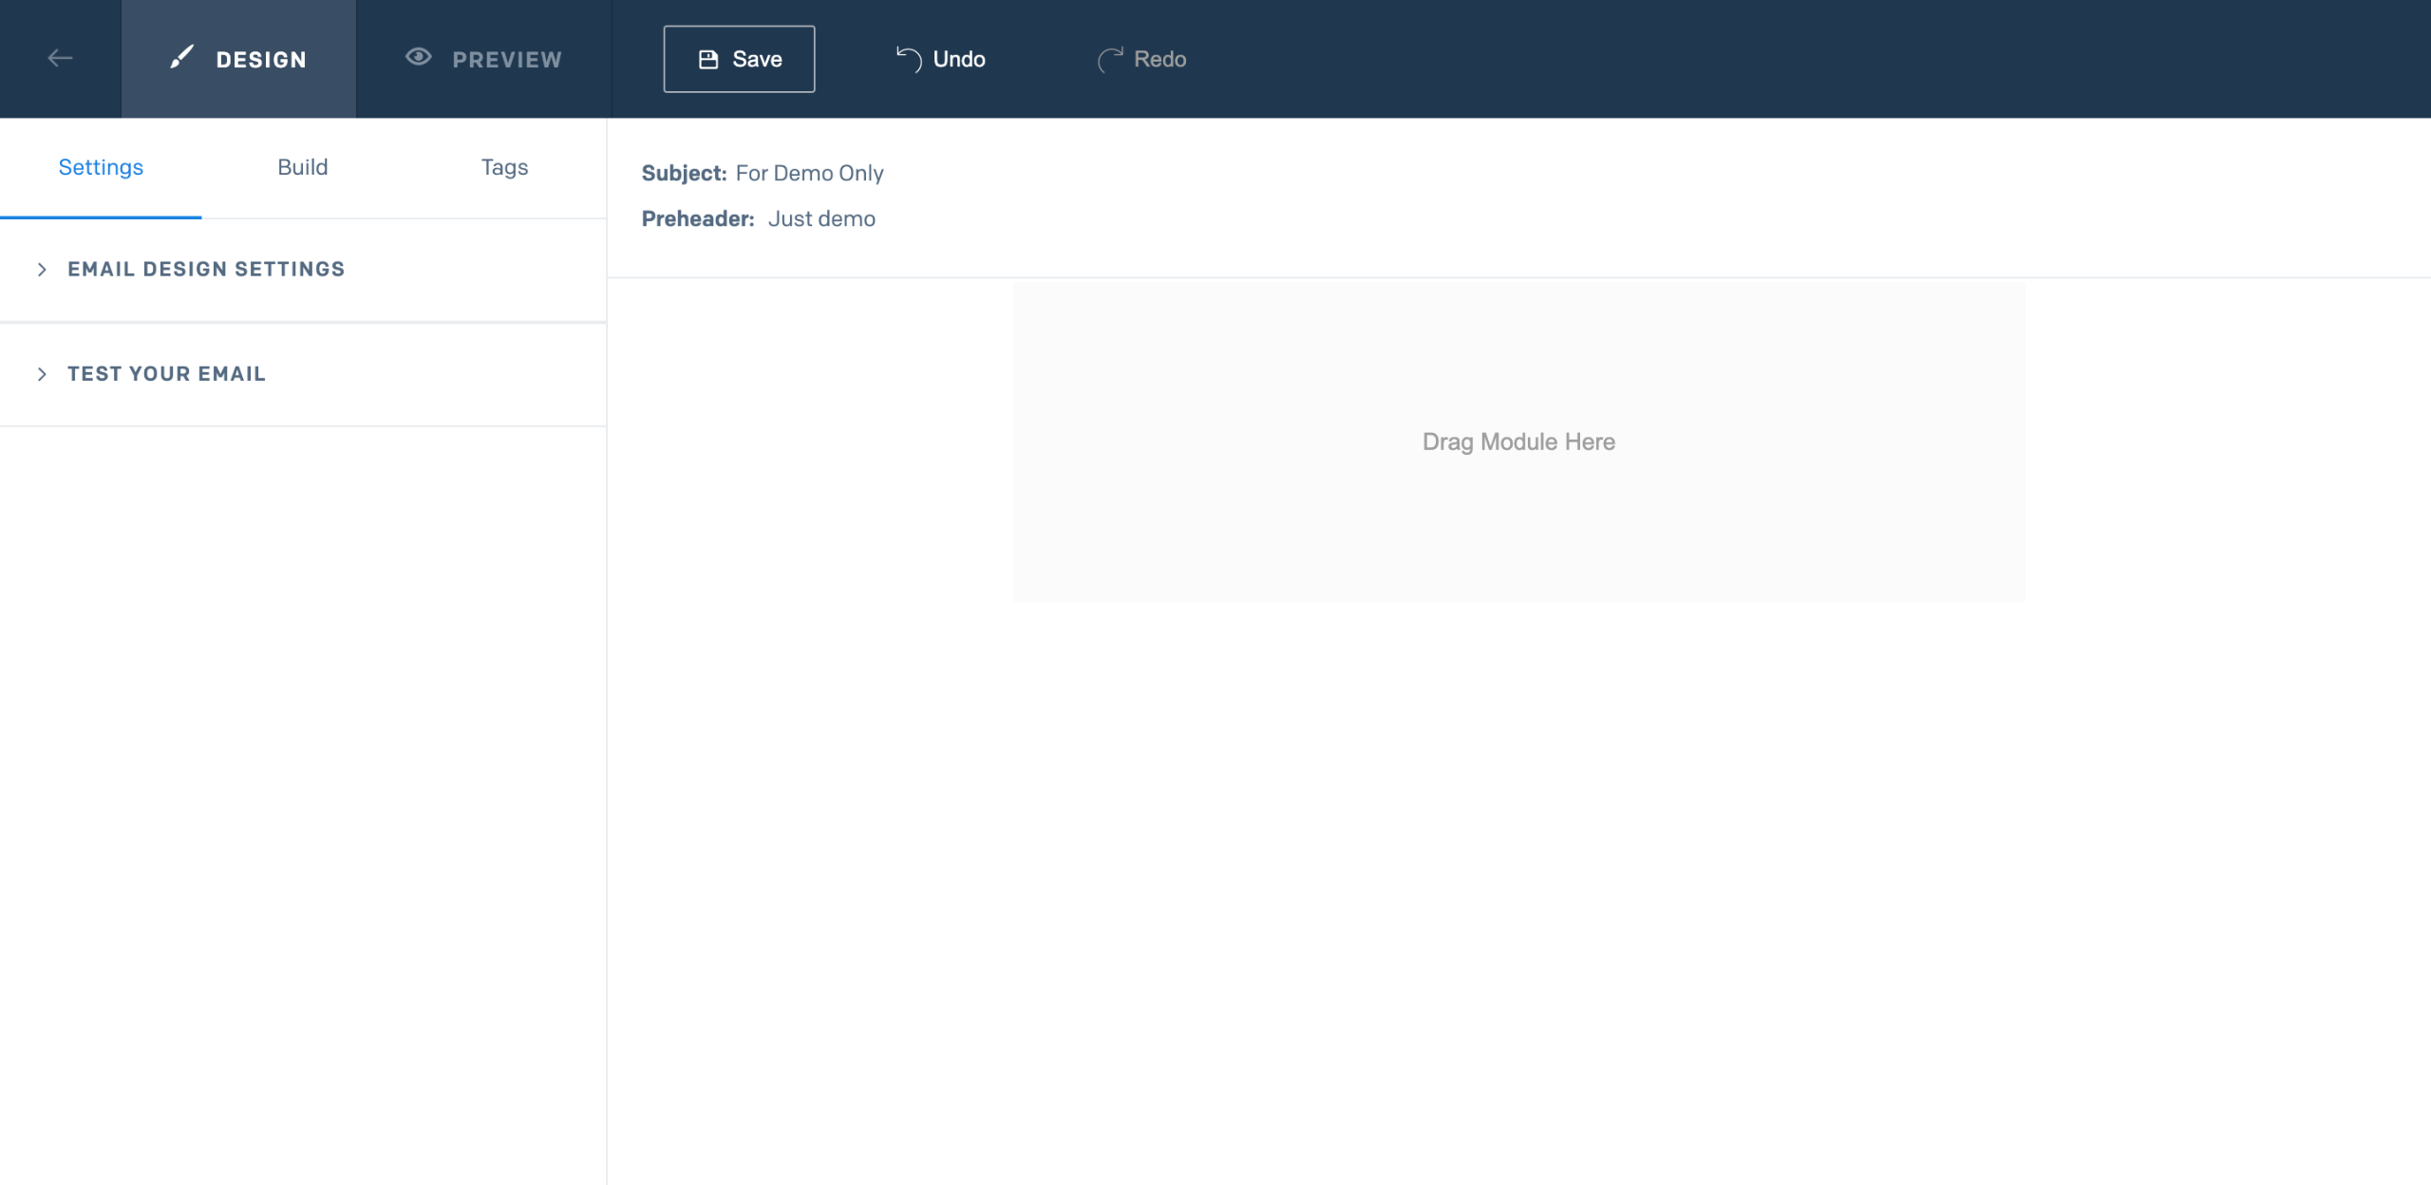Image resolution: width=2431 pixels, height=1185 pixels.
Task: Click the Undo text button
Action: pos(959,60)
